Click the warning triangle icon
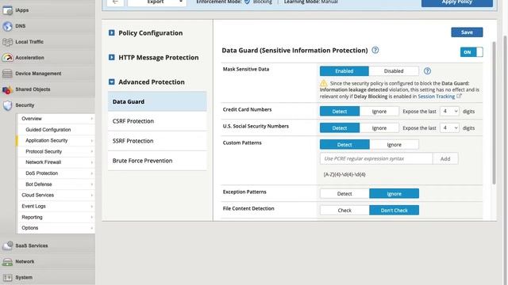This screenshot has height=285, width=508. [x=324, y=83]
